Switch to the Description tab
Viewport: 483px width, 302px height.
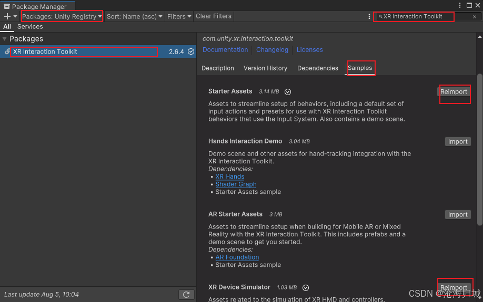click(x=217, y=68)
